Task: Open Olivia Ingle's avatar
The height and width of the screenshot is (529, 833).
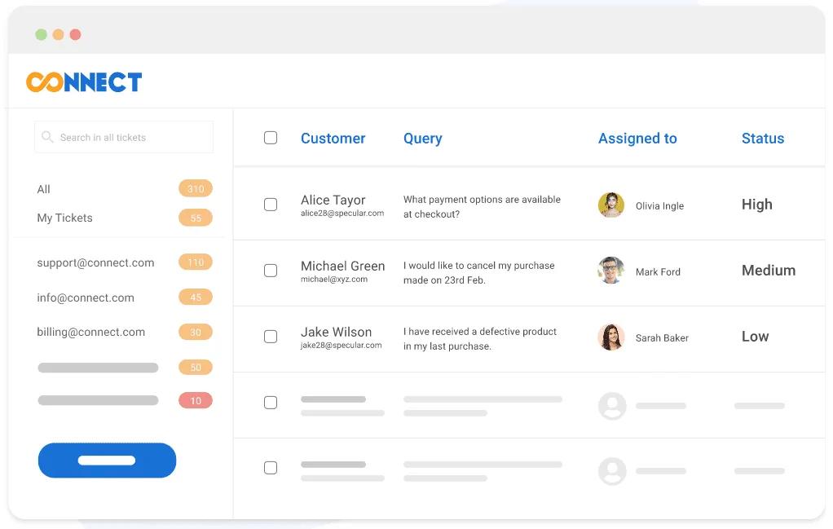Action: (611, 205)
